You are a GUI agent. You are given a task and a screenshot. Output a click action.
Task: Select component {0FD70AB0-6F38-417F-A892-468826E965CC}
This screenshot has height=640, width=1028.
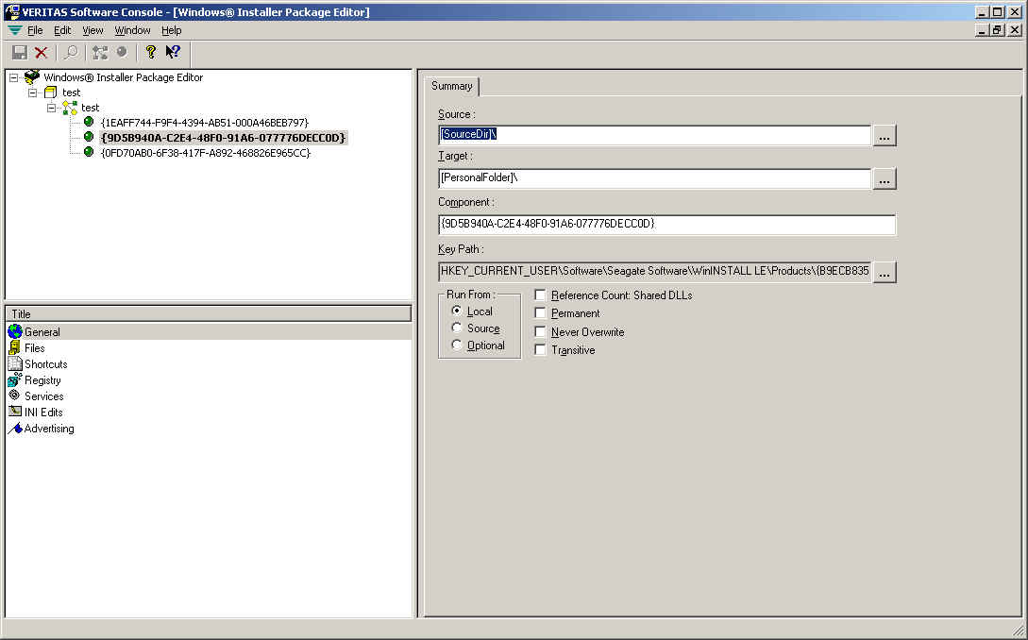pos(205,153)
